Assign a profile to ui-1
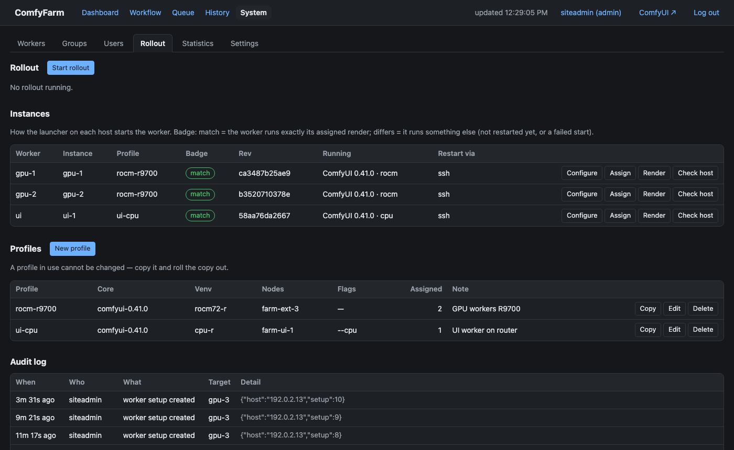Image resolution: width=734 pixels, height=450 pixels. [x=620, y=216]
